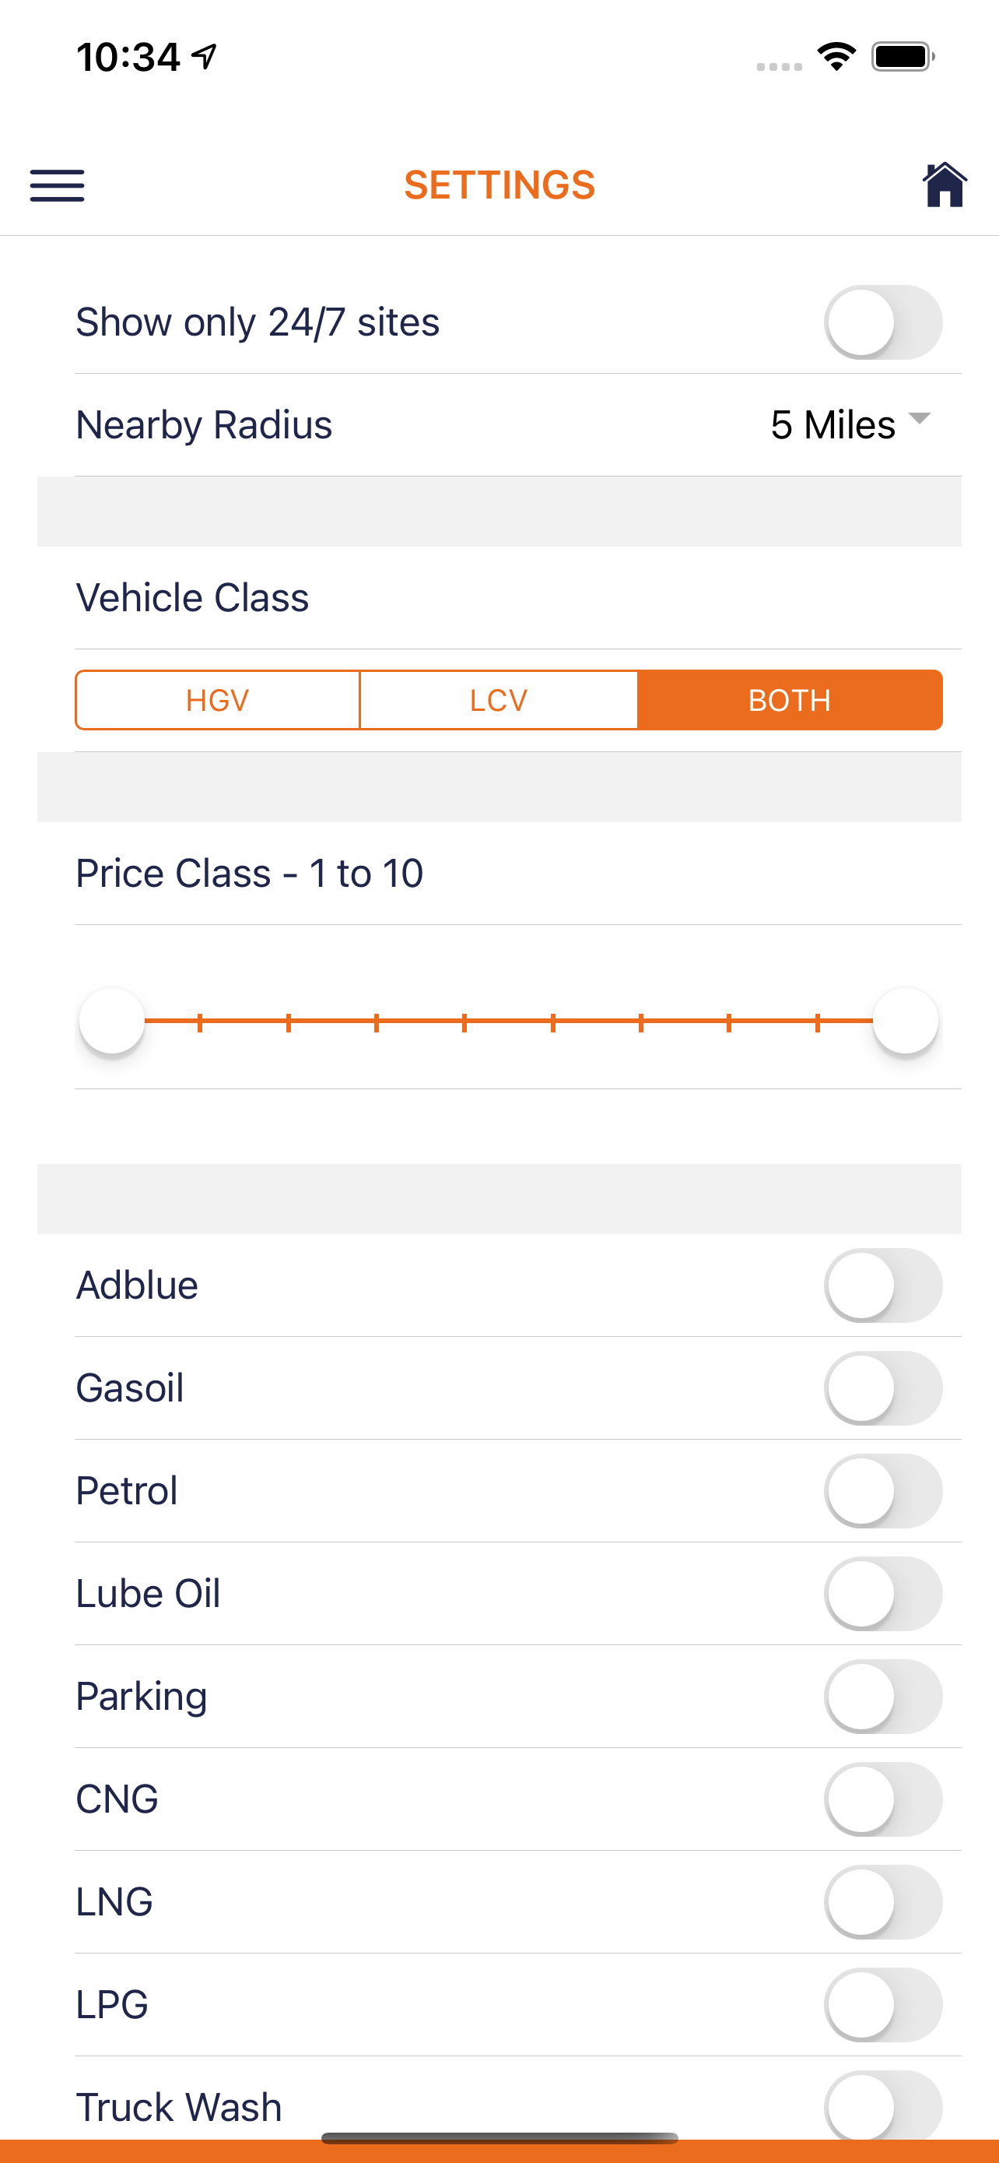This screenshot has width=999, height=2163.
Task: Select the HGV vehicle class
Action: 217,700
